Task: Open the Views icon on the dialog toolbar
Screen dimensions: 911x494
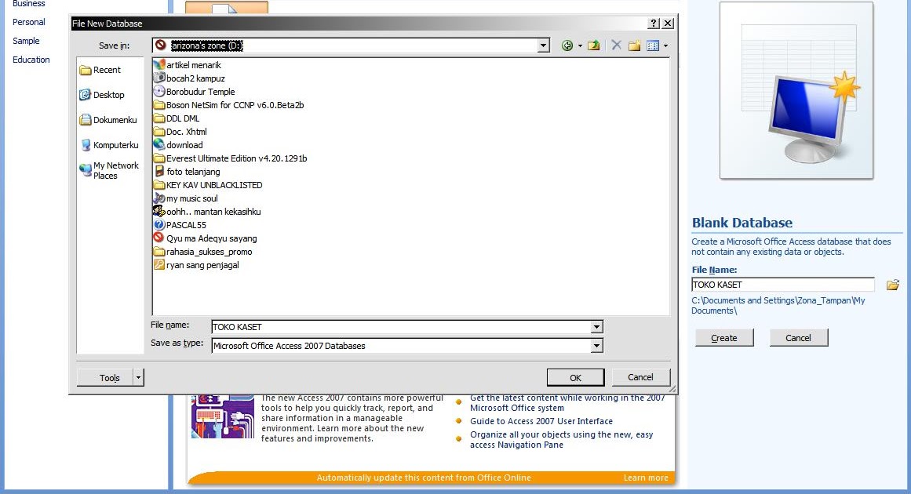Action: tap(653, 45)
